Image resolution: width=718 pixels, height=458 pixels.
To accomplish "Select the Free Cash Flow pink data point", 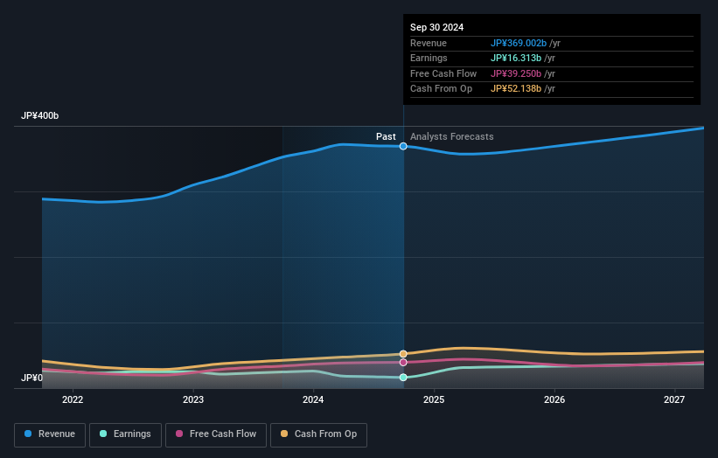I will pos(403,363).
